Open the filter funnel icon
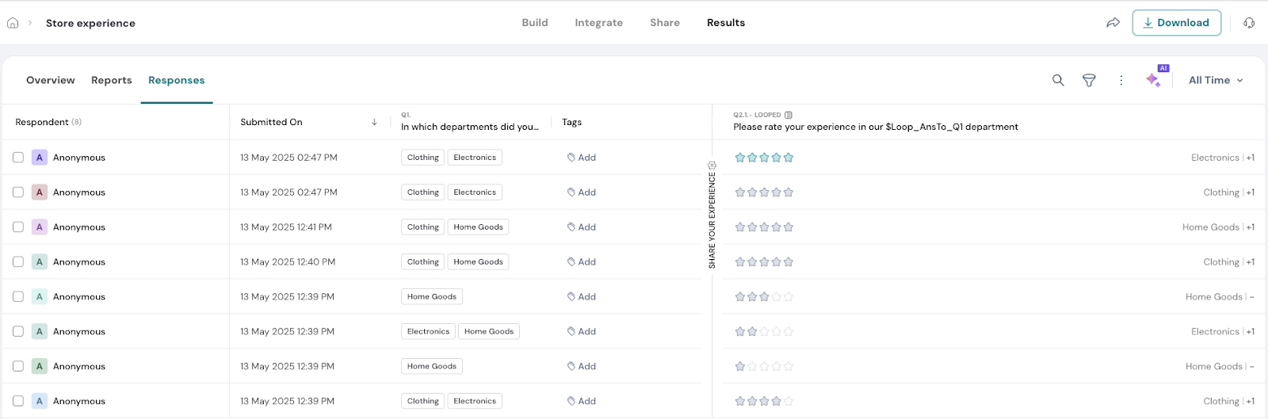1268x419 pixels. point(1089,80)
